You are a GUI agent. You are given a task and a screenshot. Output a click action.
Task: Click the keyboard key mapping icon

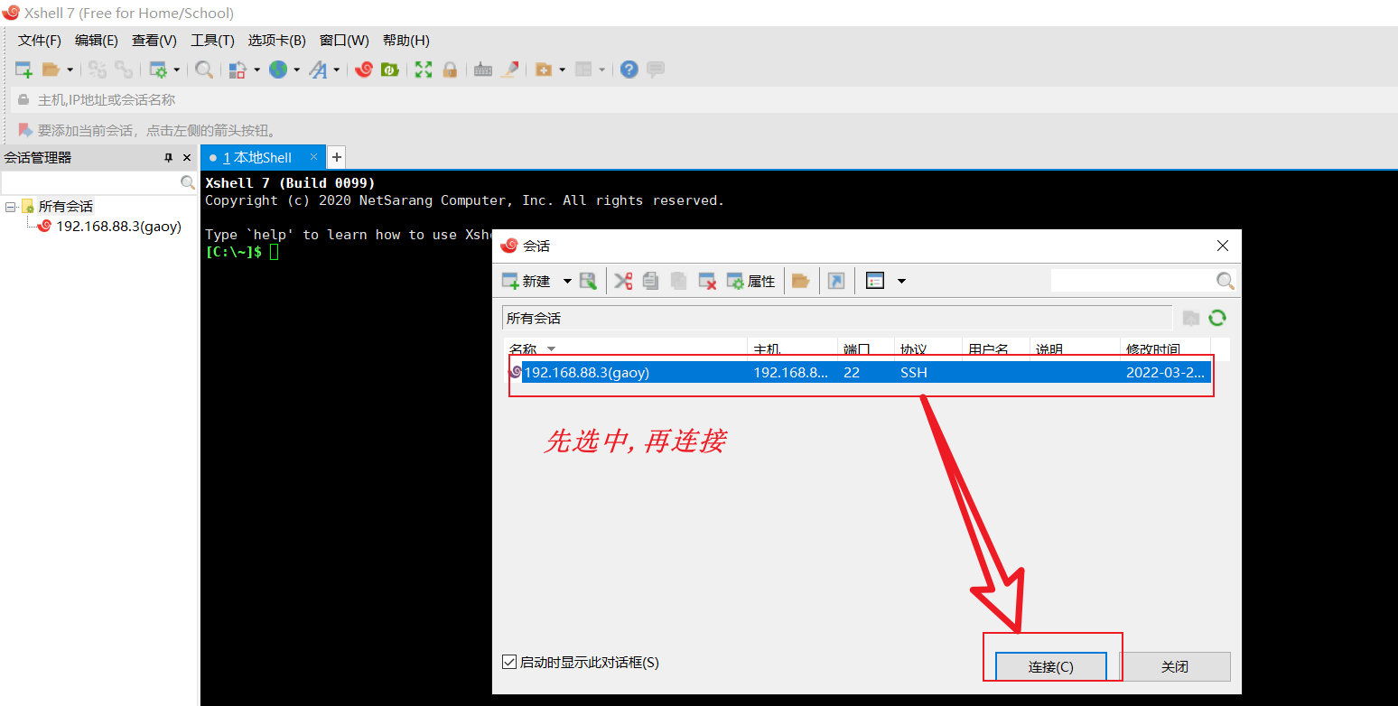tap(483, 70)
